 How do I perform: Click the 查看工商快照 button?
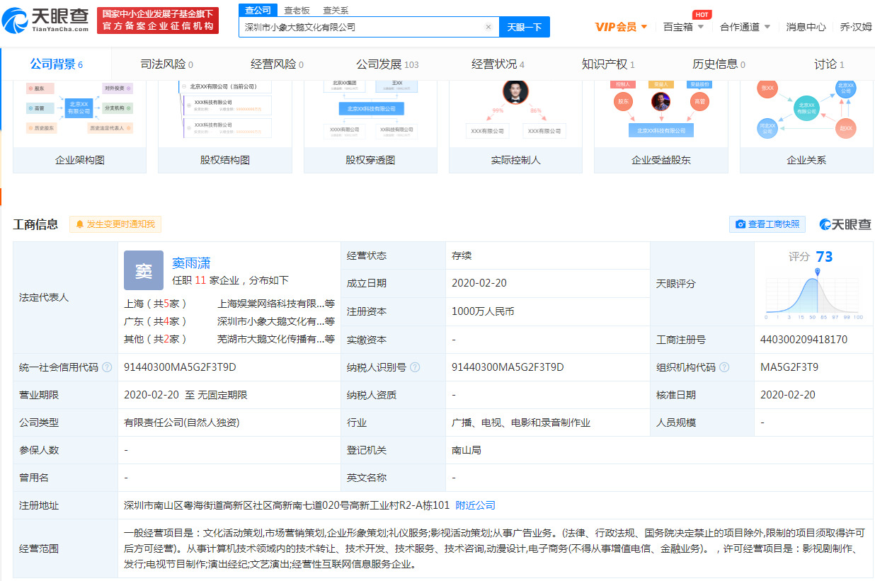(x=767, y=224)
